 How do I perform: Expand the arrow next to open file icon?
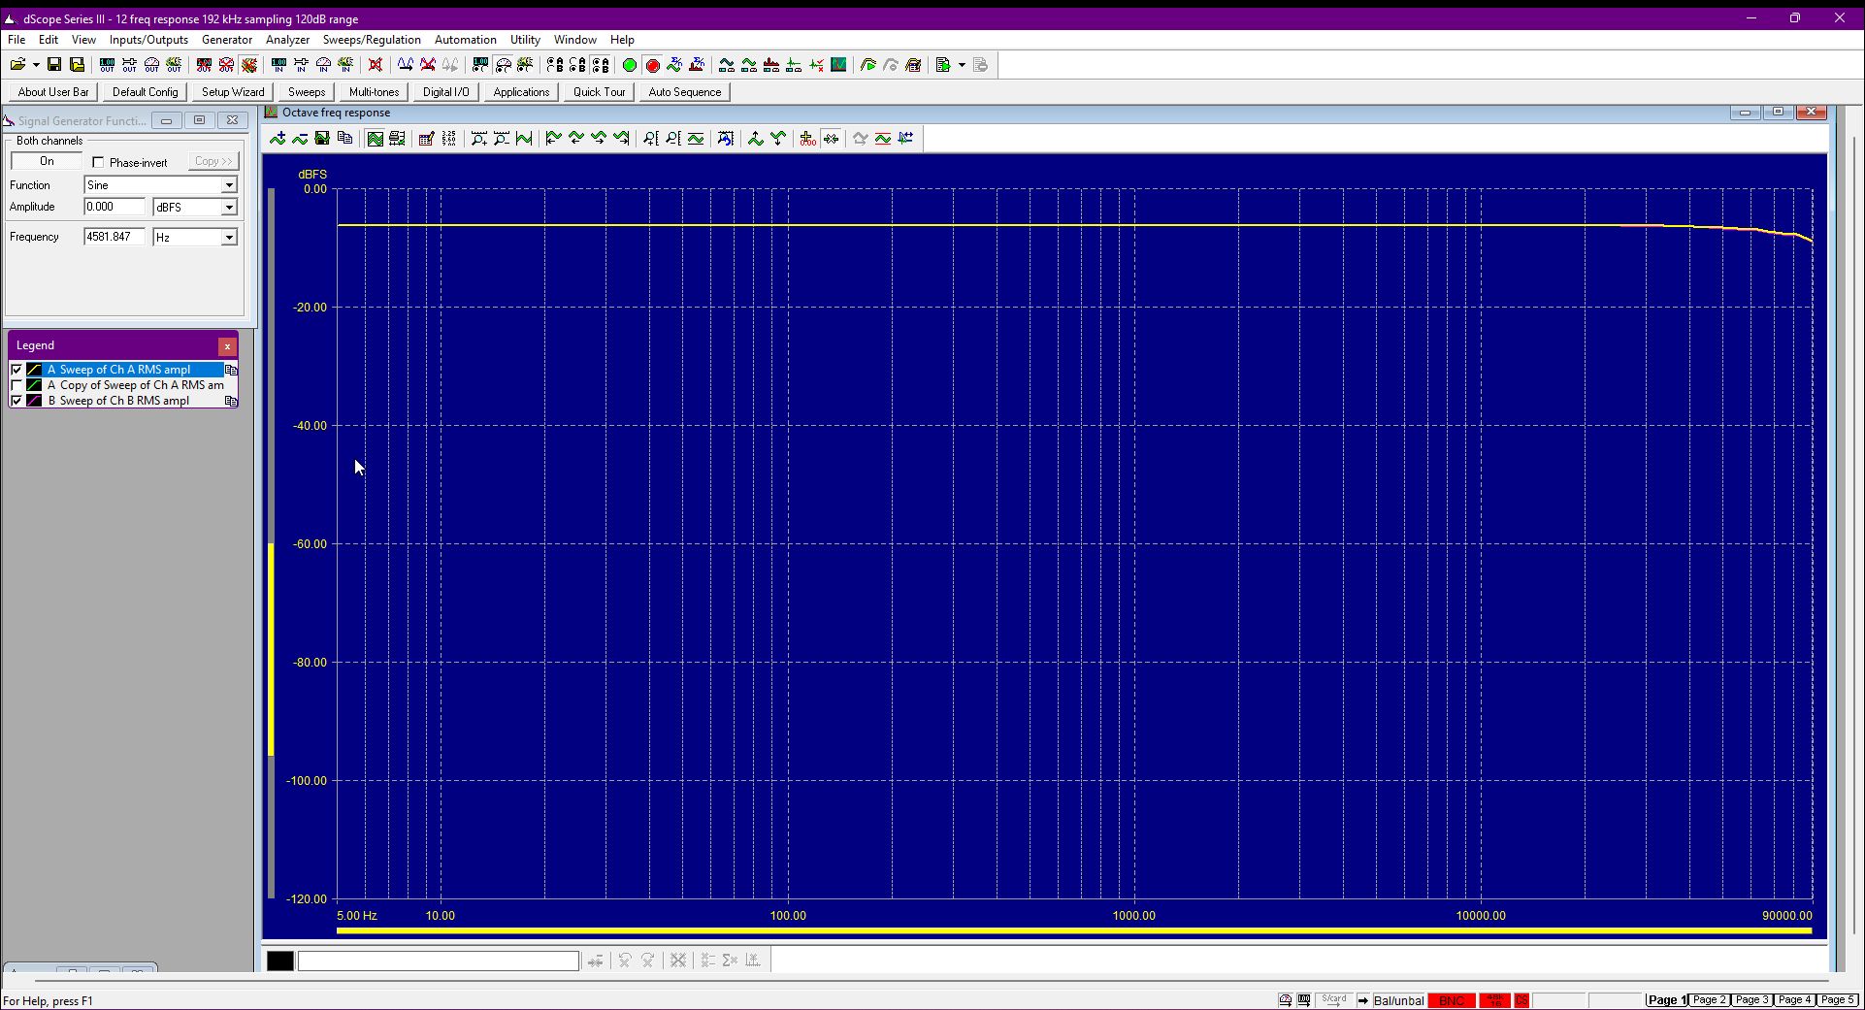36,65
